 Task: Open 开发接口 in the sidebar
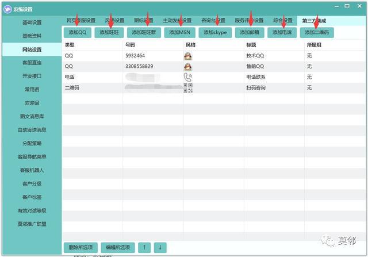32,76
